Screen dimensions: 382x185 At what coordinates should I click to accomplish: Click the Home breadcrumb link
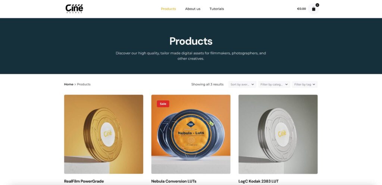[69, 84]
